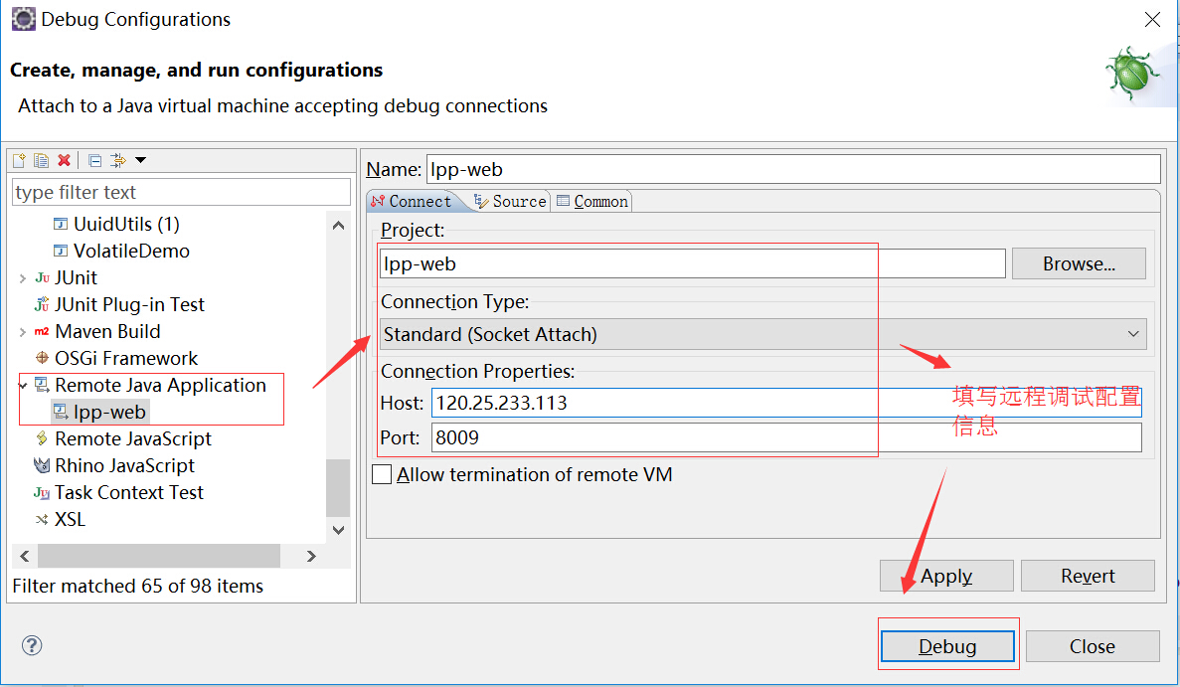
Task: Expand the JUnit tree node
Action: [23, 278]
